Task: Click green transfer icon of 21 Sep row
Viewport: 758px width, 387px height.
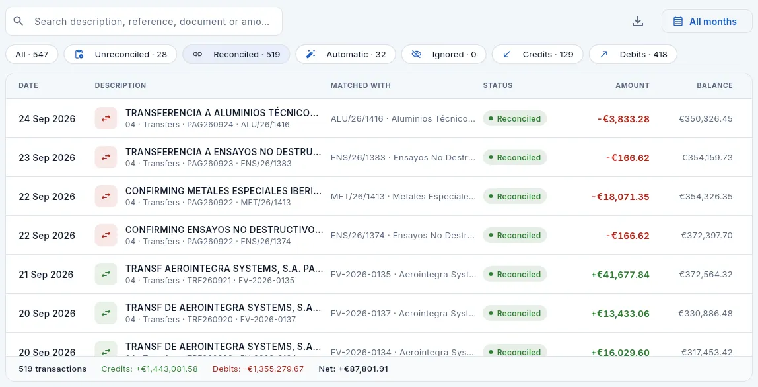Action: pyautogui.click(x=106, y=274)
